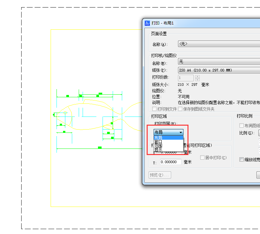
Task: Toggle the 缩放线宽 checkbox
Action: 241,160
